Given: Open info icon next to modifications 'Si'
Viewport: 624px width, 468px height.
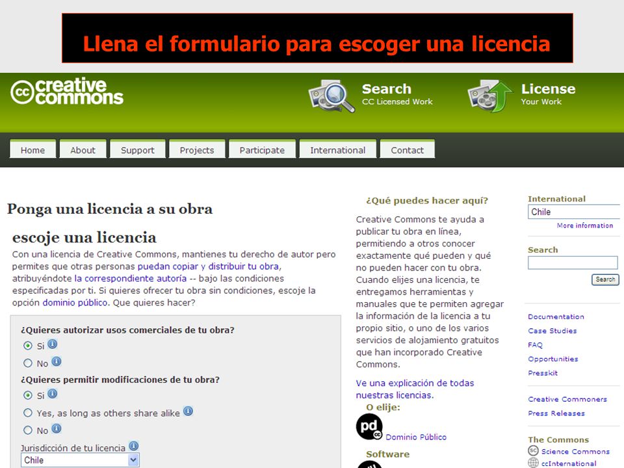Looking at the screenshot, I should point(53,394).
